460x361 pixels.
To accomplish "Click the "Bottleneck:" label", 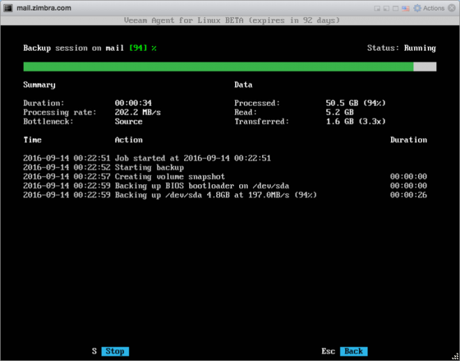I will point(49,122).
